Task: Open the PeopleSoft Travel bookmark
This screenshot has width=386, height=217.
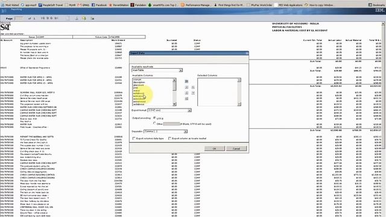Action: 51,5
